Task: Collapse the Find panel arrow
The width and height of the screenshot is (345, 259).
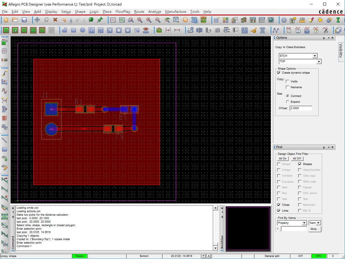Action: click(328, 147)
